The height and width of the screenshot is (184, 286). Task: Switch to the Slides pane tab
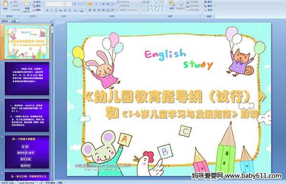[x=5, y=21]
